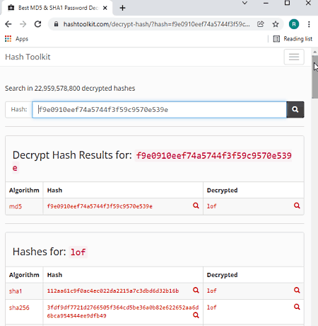The width and height of the screenshot is (318, 326).
Task: Focus the Hash input field
Action: pos(159,110)
